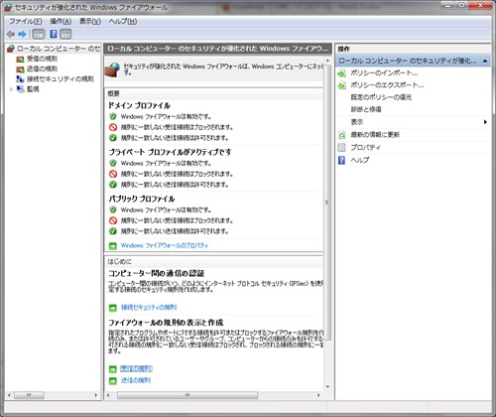Open the 操作 menu
This screenshot has height=417, width=496.
61,21
